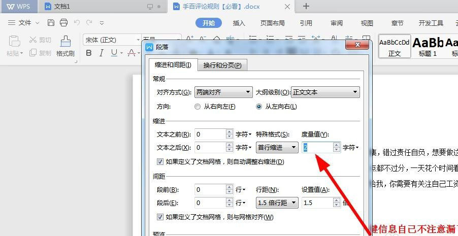The height and width of the screenshot is (236, 458).
Task: Select 从左向右 direction radio button
Action: [x=259, y=107]
